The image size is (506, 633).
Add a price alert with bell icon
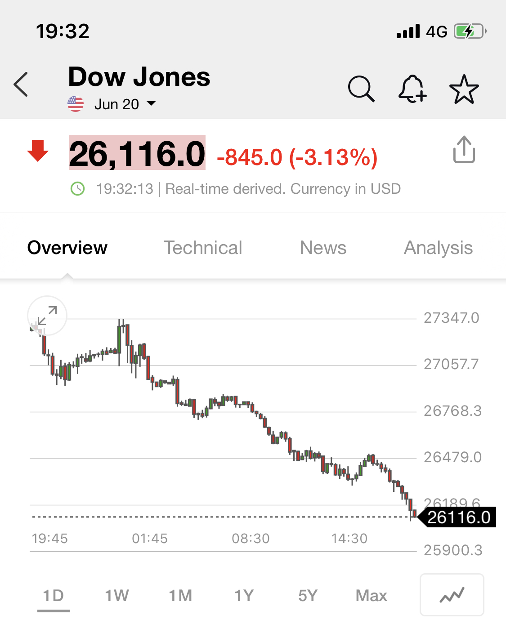pos(412,89)
